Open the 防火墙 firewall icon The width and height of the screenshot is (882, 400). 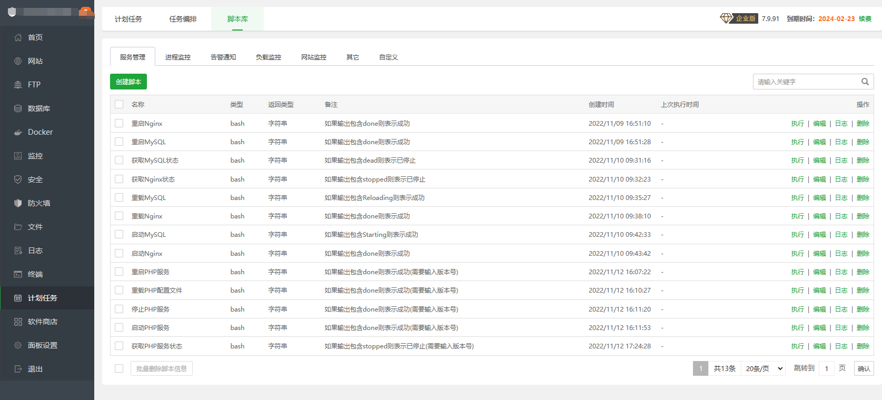18,203
